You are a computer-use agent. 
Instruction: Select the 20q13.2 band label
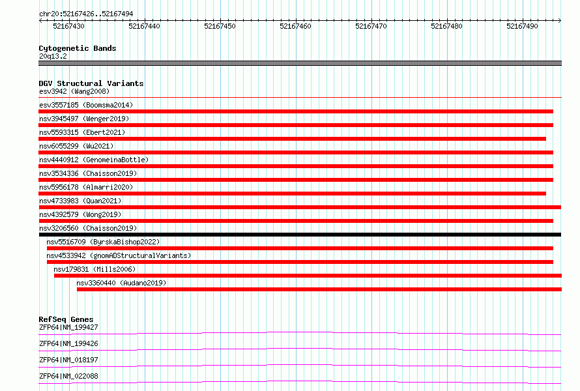tap(53, 56)
